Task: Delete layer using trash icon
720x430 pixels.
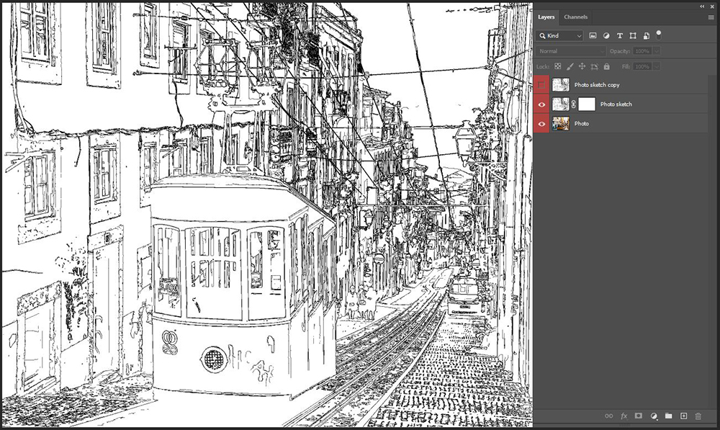Action: click(698, 416)
